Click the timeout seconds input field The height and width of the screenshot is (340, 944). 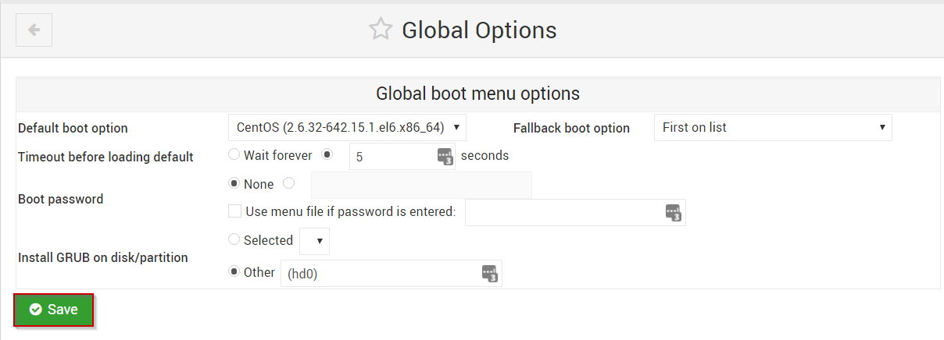tap(402, 156)
